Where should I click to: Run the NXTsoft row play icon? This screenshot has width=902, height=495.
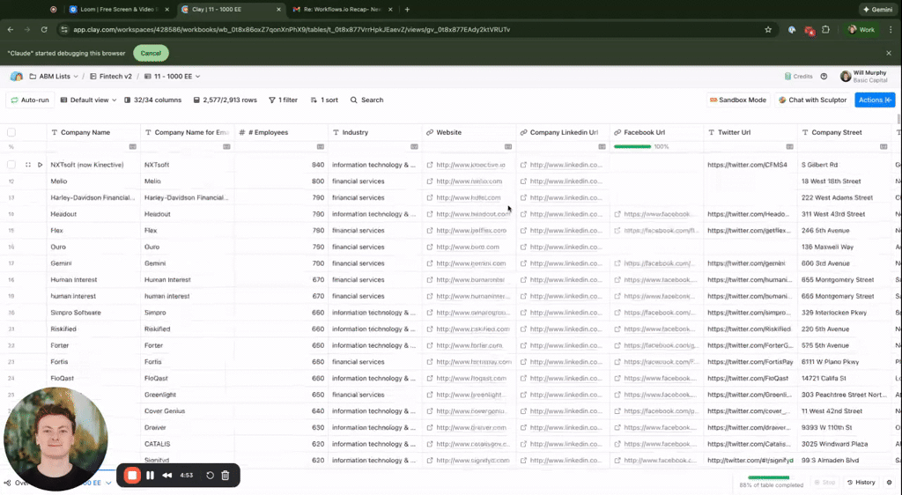pyautogui.click(x=40, y=165)
